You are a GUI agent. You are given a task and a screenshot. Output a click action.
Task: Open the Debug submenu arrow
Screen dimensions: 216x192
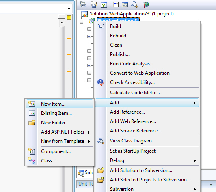point(195,160)
